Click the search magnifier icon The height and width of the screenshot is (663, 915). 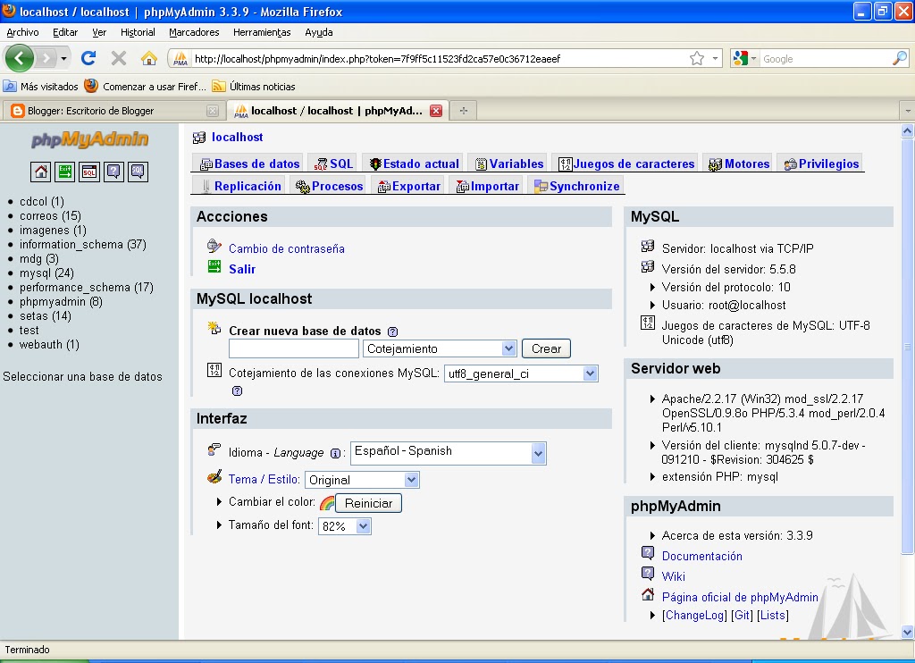coord(900,58)
